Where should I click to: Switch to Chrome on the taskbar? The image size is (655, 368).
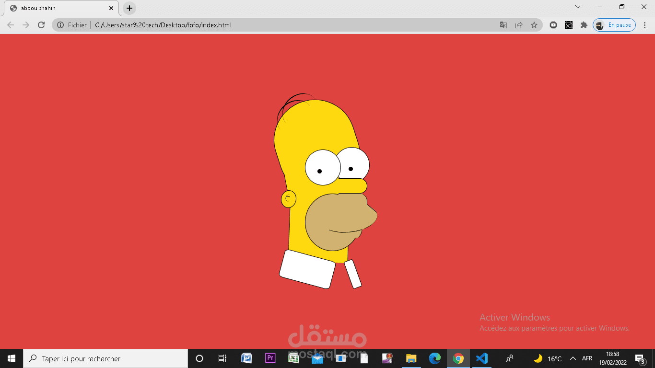pyautogui.click(x=458, y=358)
